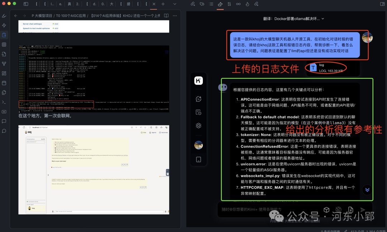
Task: Close the active note tab
Action: [x=154, y=4]
